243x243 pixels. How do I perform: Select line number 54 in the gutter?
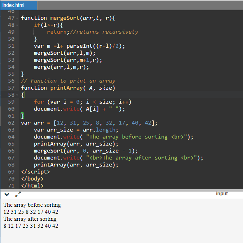(x=11, y=67)
